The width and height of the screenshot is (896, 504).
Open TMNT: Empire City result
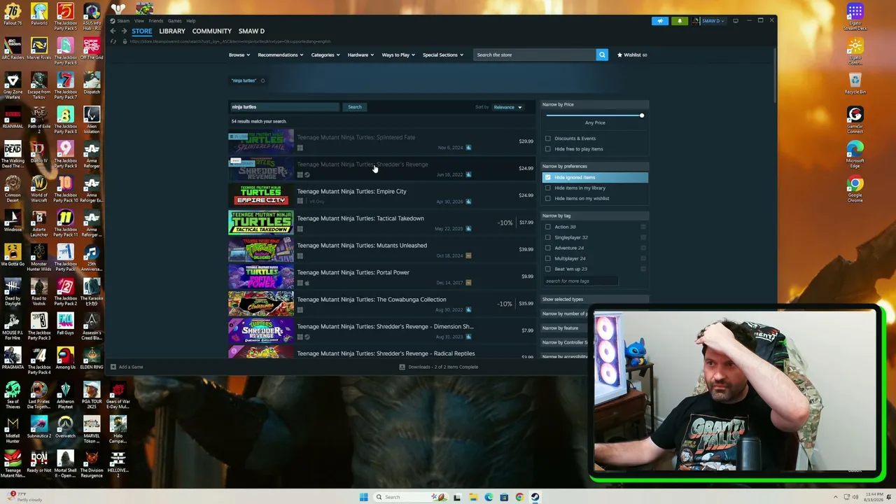(x=381, y=195)
